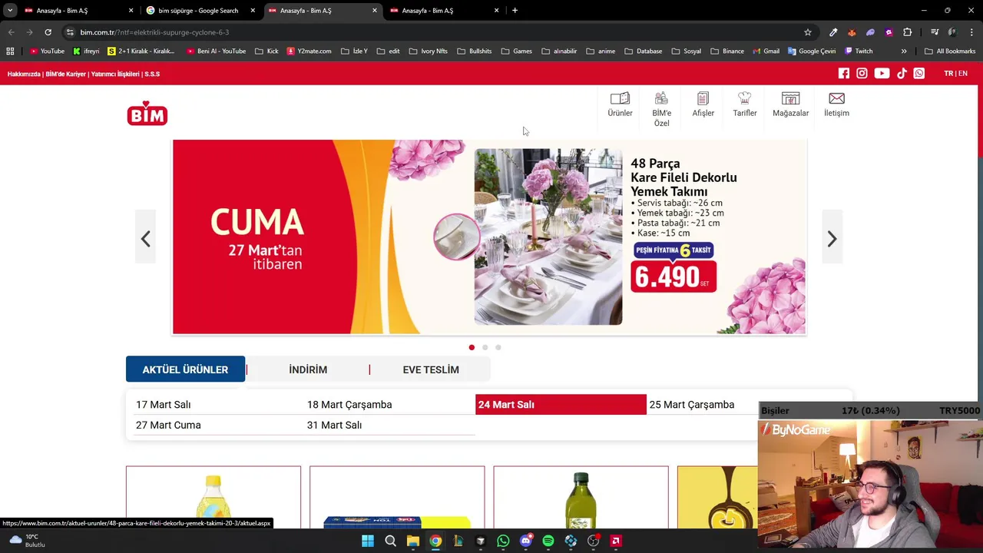Open the Hakkımızda link
Viewport: 983px width, 553px height.
pos(23,74)
